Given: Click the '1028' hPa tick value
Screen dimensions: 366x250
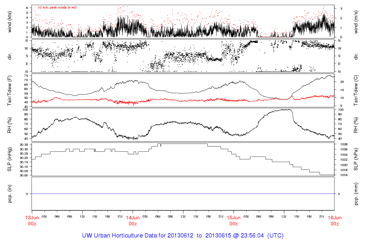Looking at the screenshot, I should [x=344, y=144].
